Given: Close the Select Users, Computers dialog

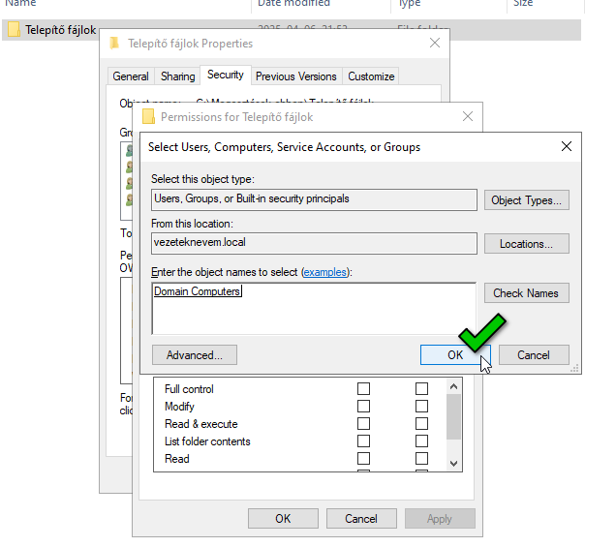Looking at the screenshot, I should tap(567, 147).
